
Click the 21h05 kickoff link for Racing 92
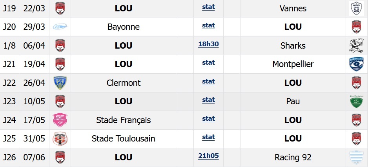(x=208, y=156)
